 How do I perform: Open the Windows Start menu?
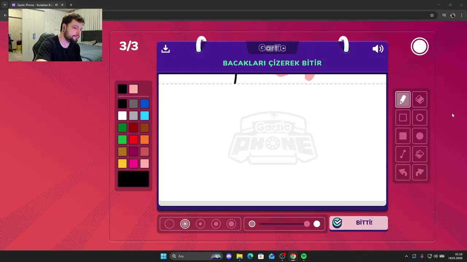click(x=163, y=256)
